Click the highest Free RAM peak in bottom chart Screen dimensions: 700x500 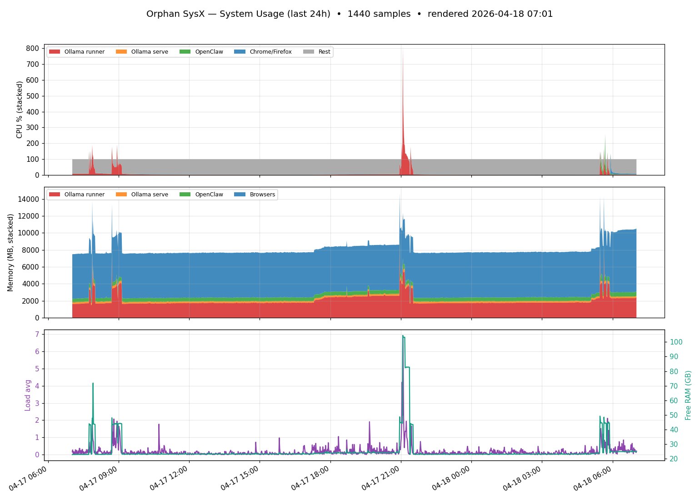[403, 336]
